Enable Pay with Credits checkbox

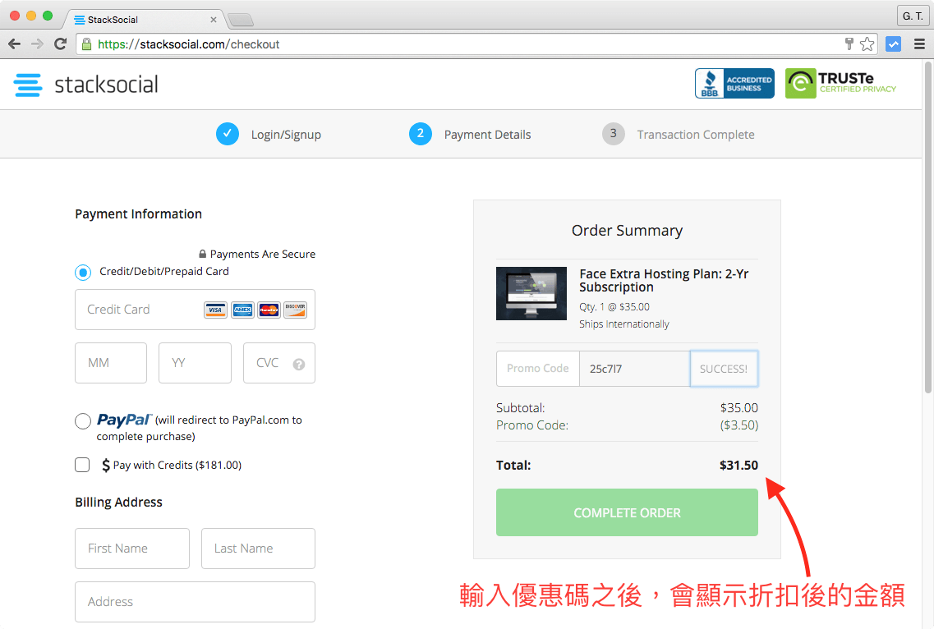(83, 465)
